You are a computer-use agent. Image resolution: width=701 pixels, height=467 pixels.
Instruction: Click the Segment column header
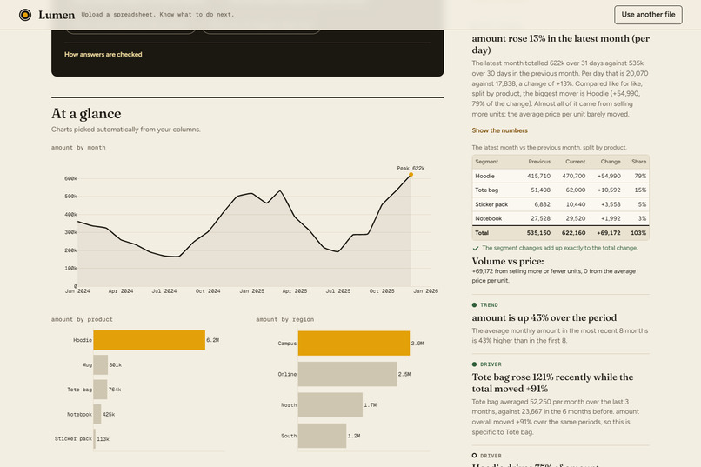coord(486,162)
